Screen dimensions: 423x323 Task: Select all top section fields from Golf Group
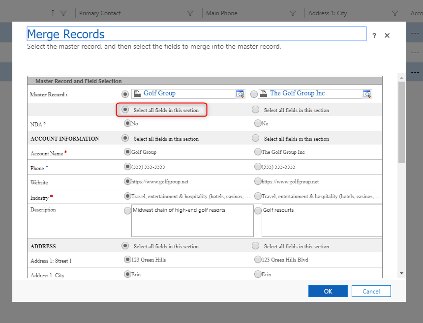click(x=125, y=110)
